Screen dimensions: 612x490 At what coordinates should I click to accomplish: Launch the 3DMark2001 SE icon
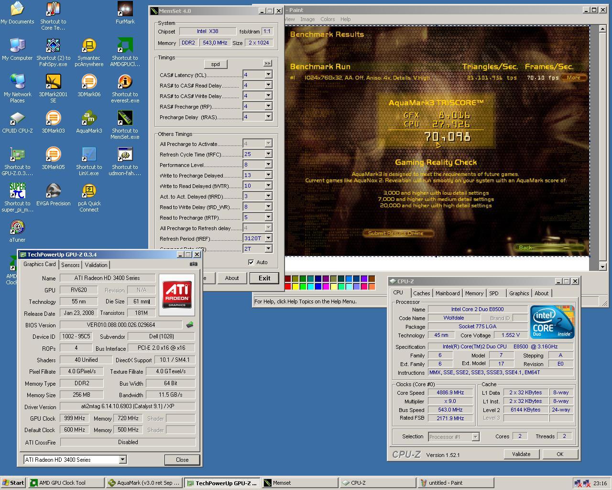53,89
